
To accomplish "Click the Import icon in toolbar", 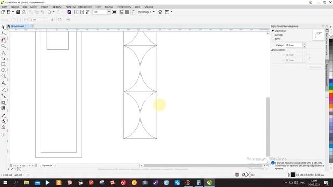I will point(76,12).
